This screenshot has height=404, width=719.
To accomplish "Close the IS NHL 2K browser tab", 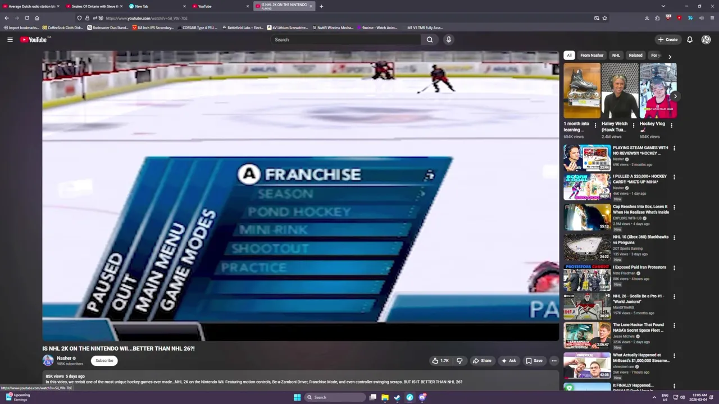I will (x=311, y=6).
